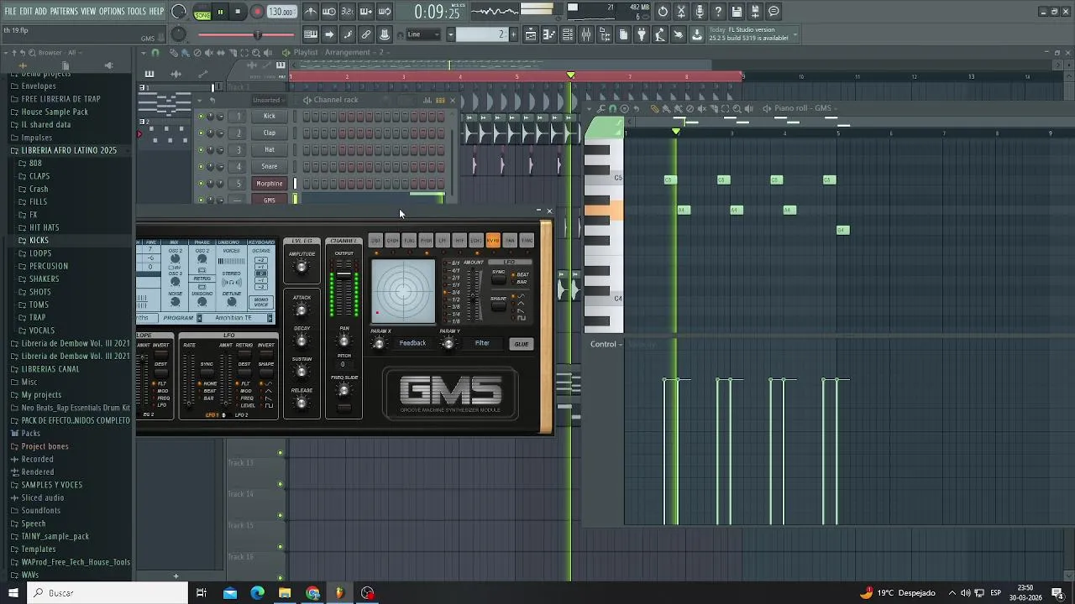Click piano roll magnet snap icon
1075x604 pixels.
coord(613,108)
